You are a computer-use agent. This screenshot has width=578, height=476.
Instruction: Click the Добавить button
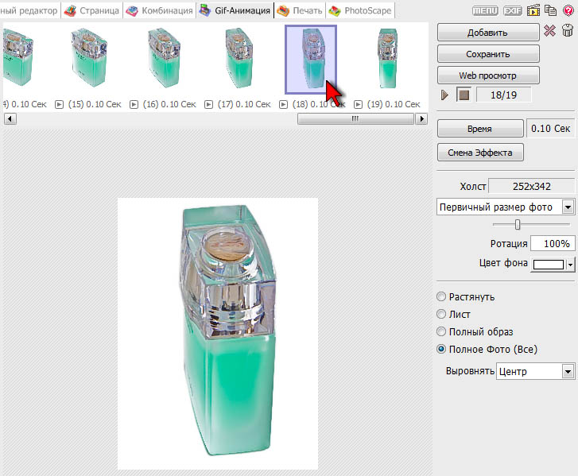488,33
